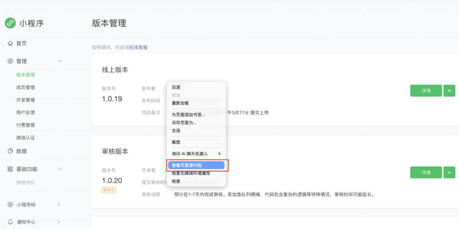Open dropdown beside 线上版本 详情 button
Screen dimensions: 459x229
(x=449, y=90)
